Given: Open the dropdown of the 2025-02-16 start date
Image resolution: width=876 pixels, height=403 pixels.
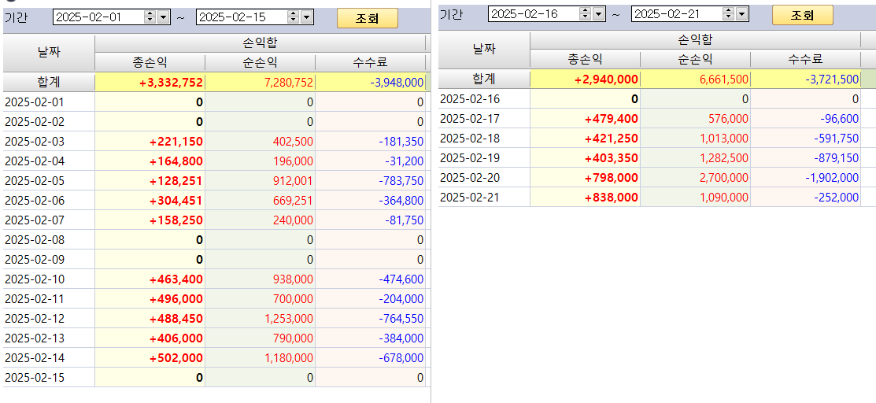Looking at the screenshot, I should [x=598, y=13].
